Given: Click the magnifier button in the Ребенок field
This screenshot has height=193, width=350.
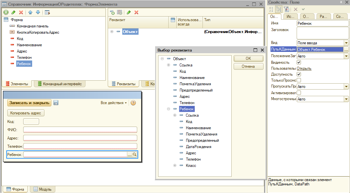Looking at the screenshot, I should coord(135,154).
